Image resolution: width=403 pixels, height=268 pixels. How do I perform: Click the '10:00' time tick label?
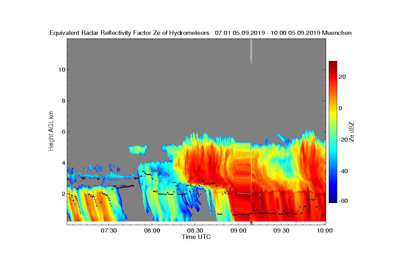[x=325, y=230]
